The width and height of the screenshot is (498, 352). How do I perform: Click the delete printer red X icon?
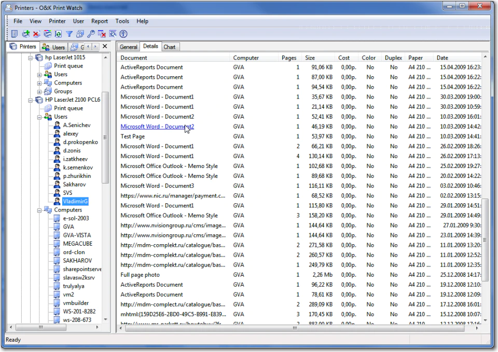pos(36,34)
